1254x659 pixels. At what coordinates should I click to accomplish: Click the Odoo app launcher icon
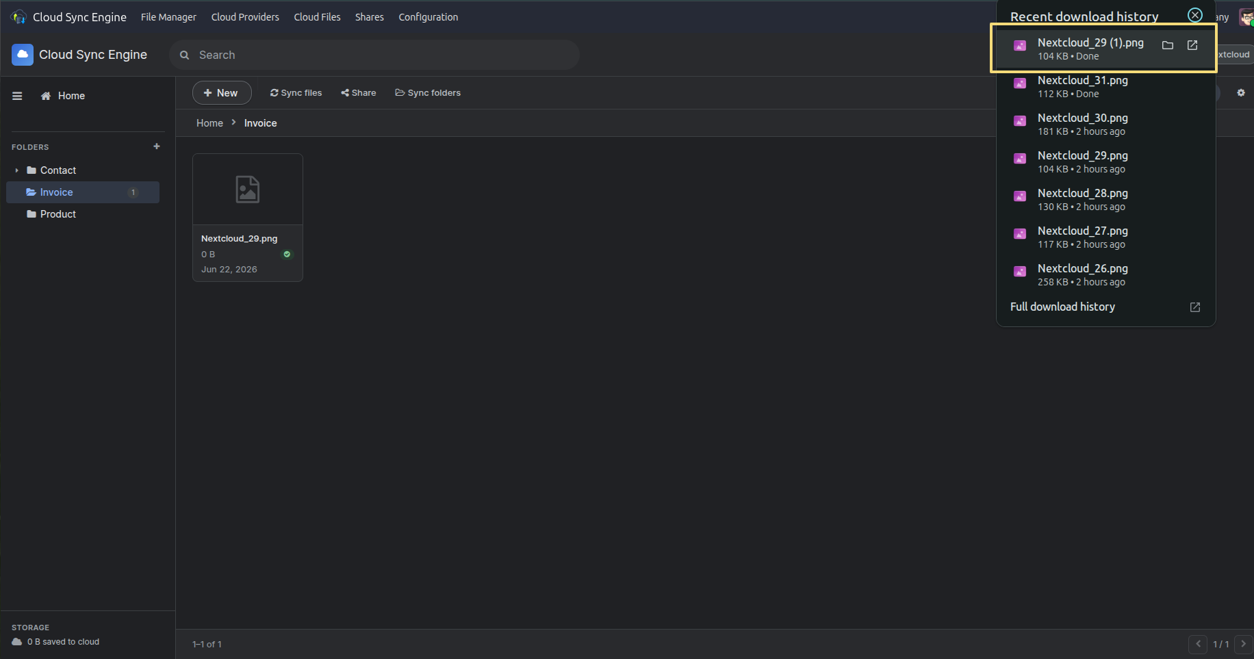(18, 17)
